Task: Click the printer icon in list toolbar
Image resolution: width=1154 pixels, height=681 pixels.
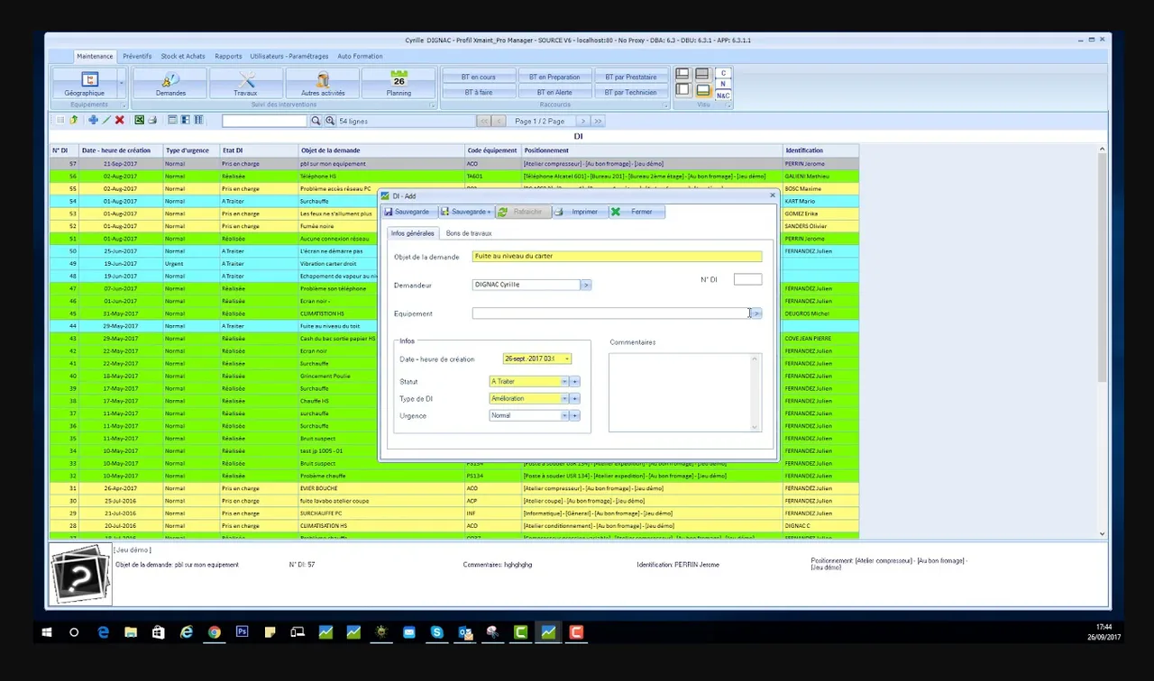Action: (x=152, y=120)
